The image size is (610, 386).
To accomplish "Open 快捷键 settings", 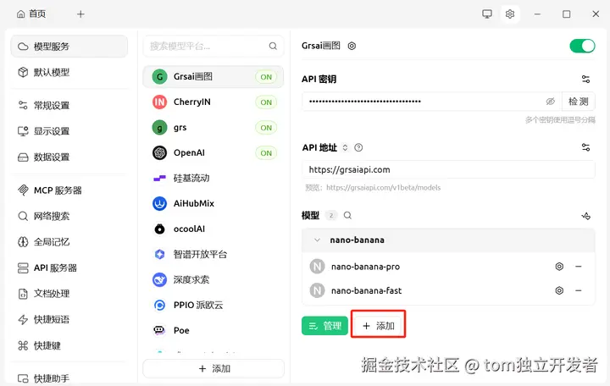I will (x=69, y=345).
